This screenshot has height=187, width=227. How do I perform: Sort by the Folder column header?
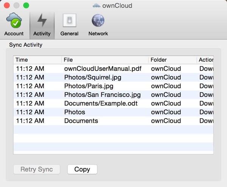173,60
